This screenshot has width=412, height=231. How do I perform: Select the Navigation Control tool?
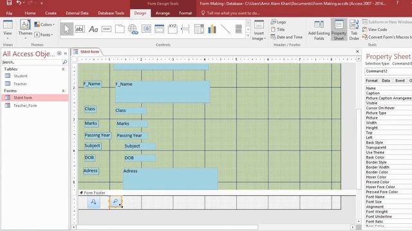click(159, 29)
